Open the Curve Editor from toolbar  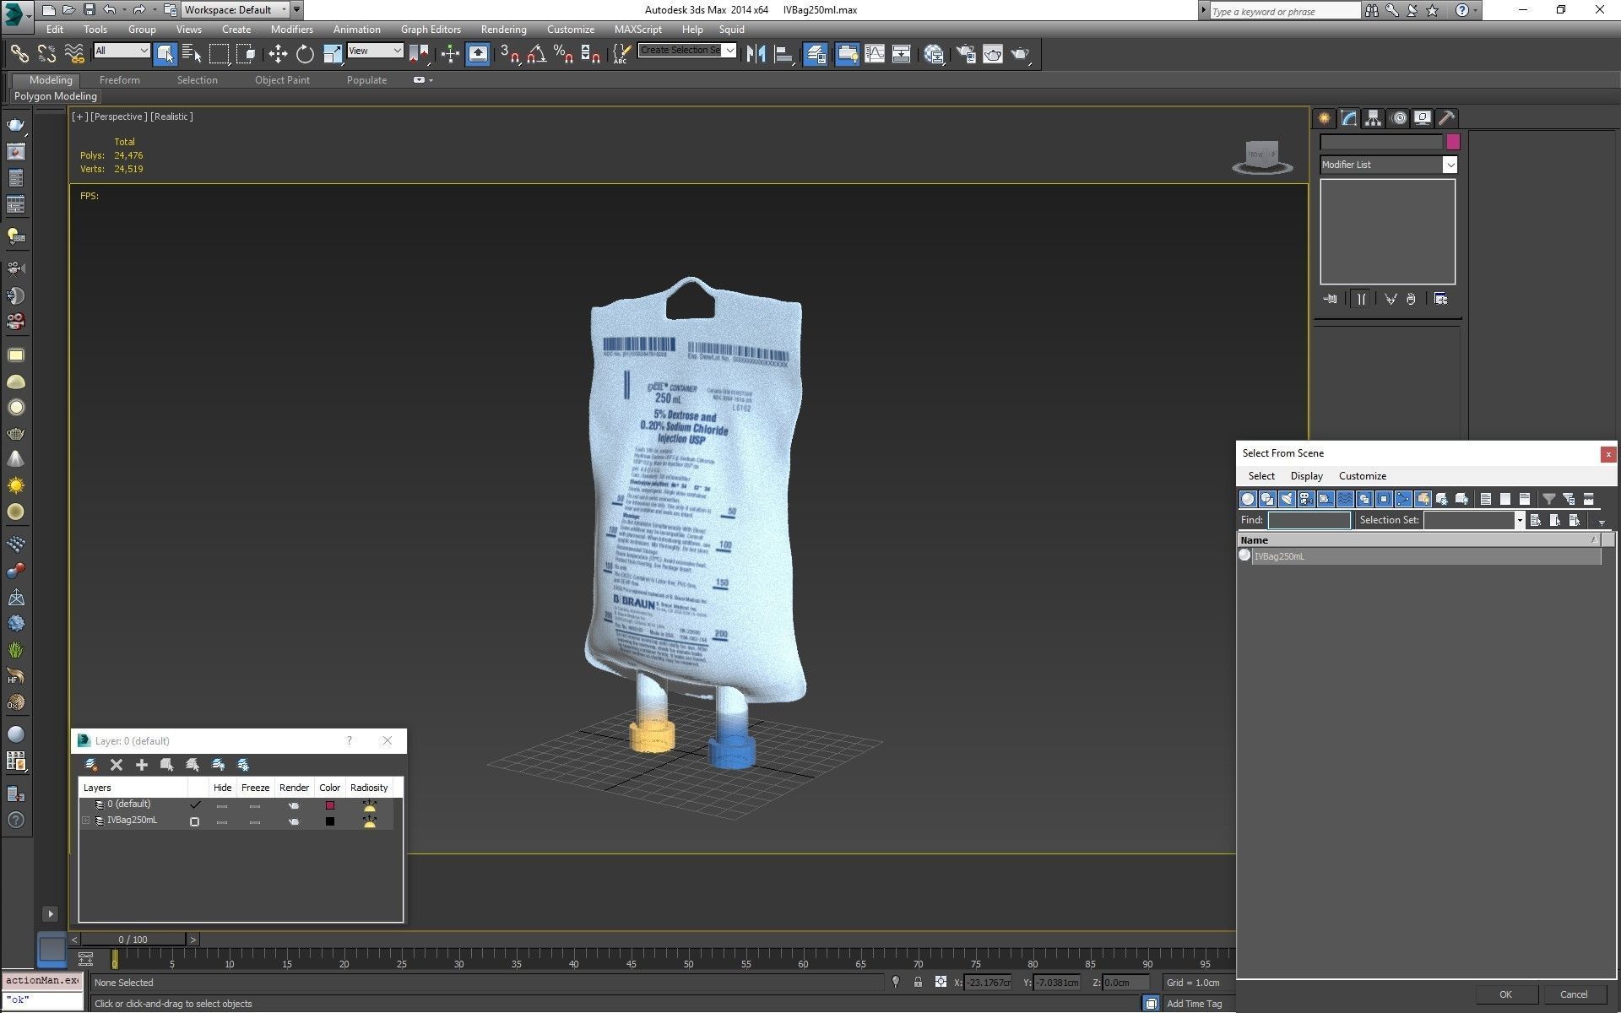click(875, 54)
